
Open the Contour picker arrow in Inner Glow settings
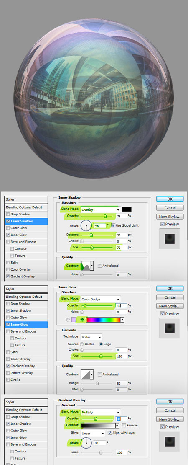coord(91,374)
